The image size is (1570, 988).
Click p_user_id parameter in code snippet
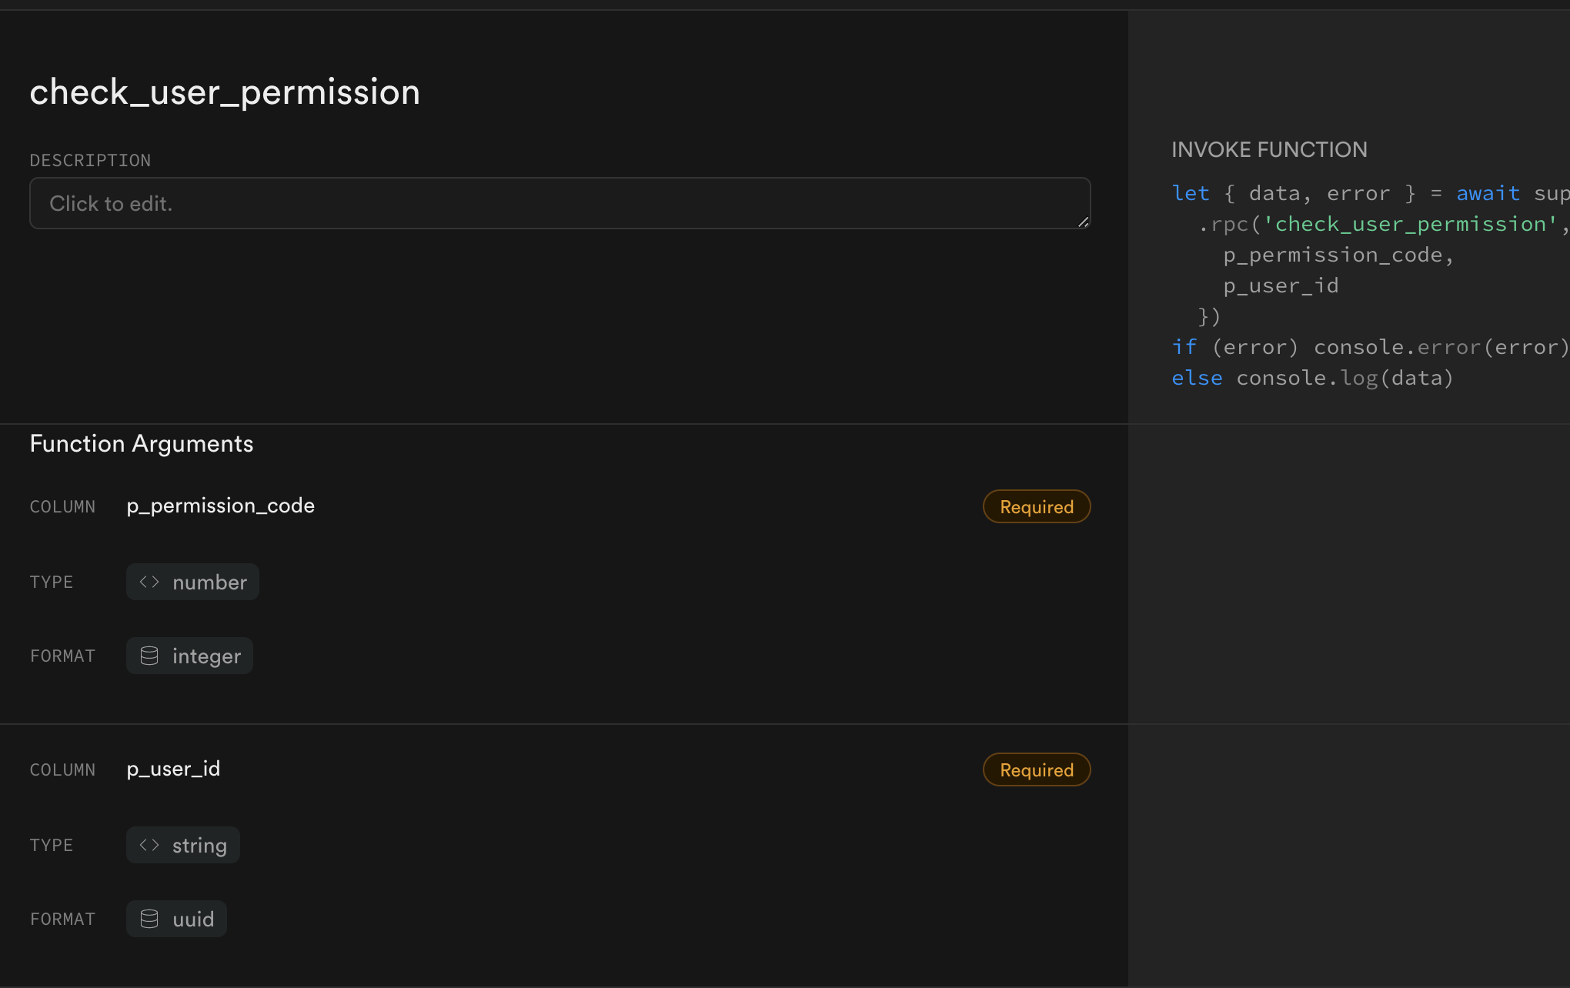click(1281, 285)
